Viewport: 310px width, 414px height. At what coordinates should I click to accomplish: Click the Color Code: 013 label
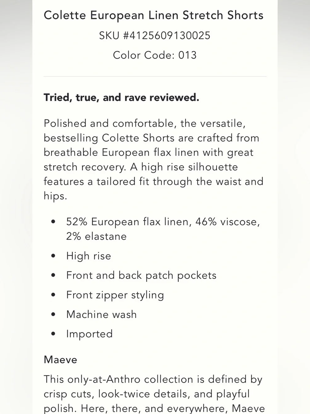click(155, 55)
